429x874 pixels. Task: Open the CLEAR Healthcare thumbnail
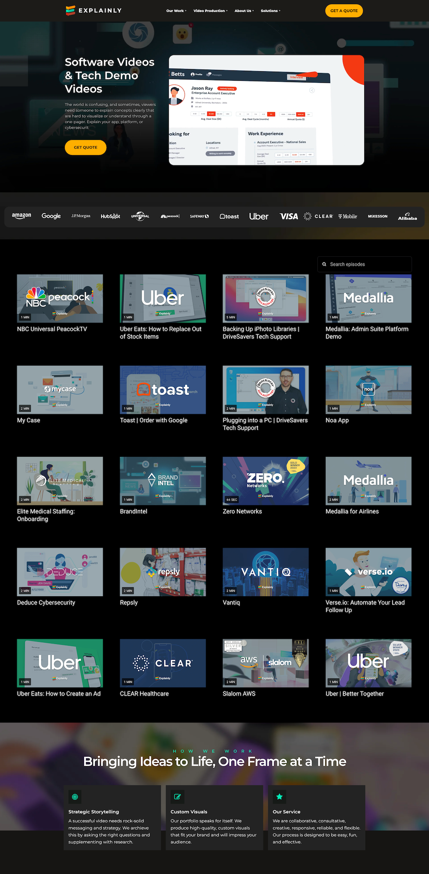(x=163, y=663)
